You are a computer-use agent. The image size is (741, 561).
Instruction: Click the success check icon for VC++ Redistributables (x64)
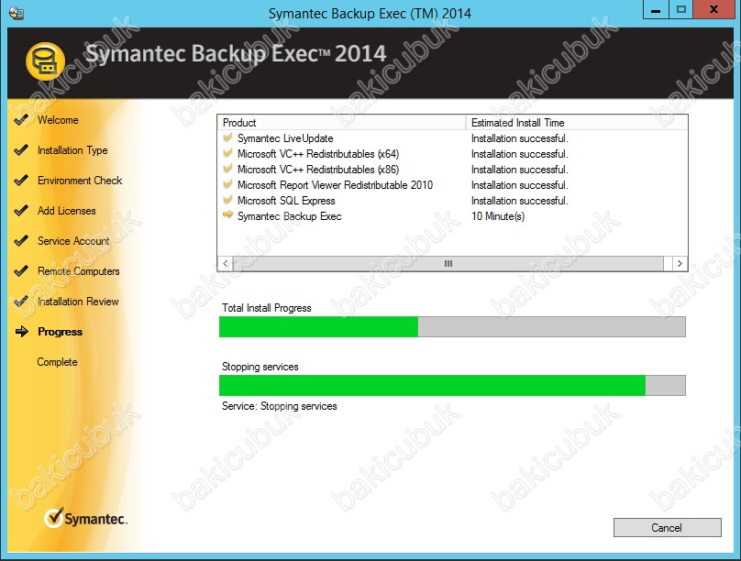[x=227, y=153]
